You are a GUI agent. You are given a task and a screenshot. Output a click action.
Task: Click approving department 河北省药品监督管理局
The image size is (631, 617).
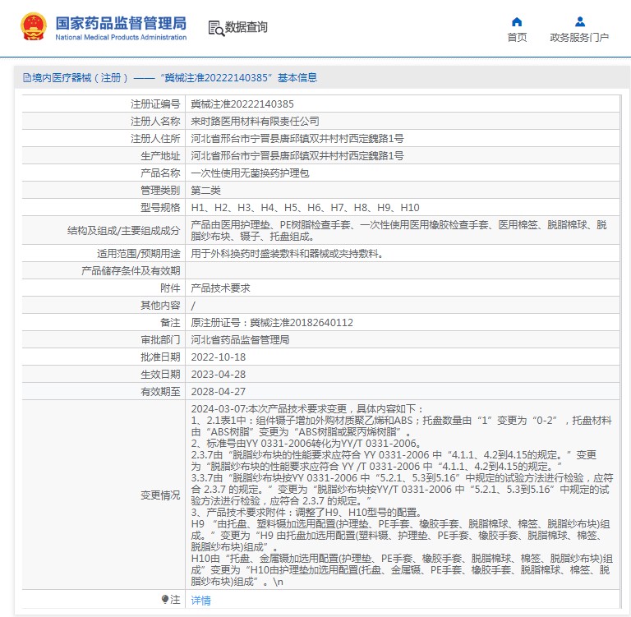point(240,340)
